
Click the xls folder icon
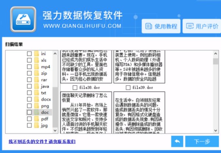[x=36, y=60]
